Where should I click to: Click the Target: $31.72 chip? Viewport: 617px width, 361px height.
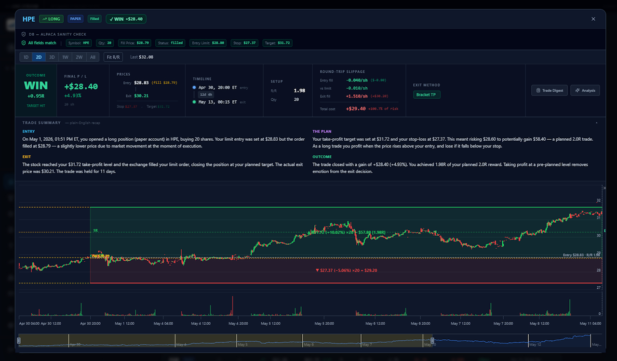(x=277, y=43)
